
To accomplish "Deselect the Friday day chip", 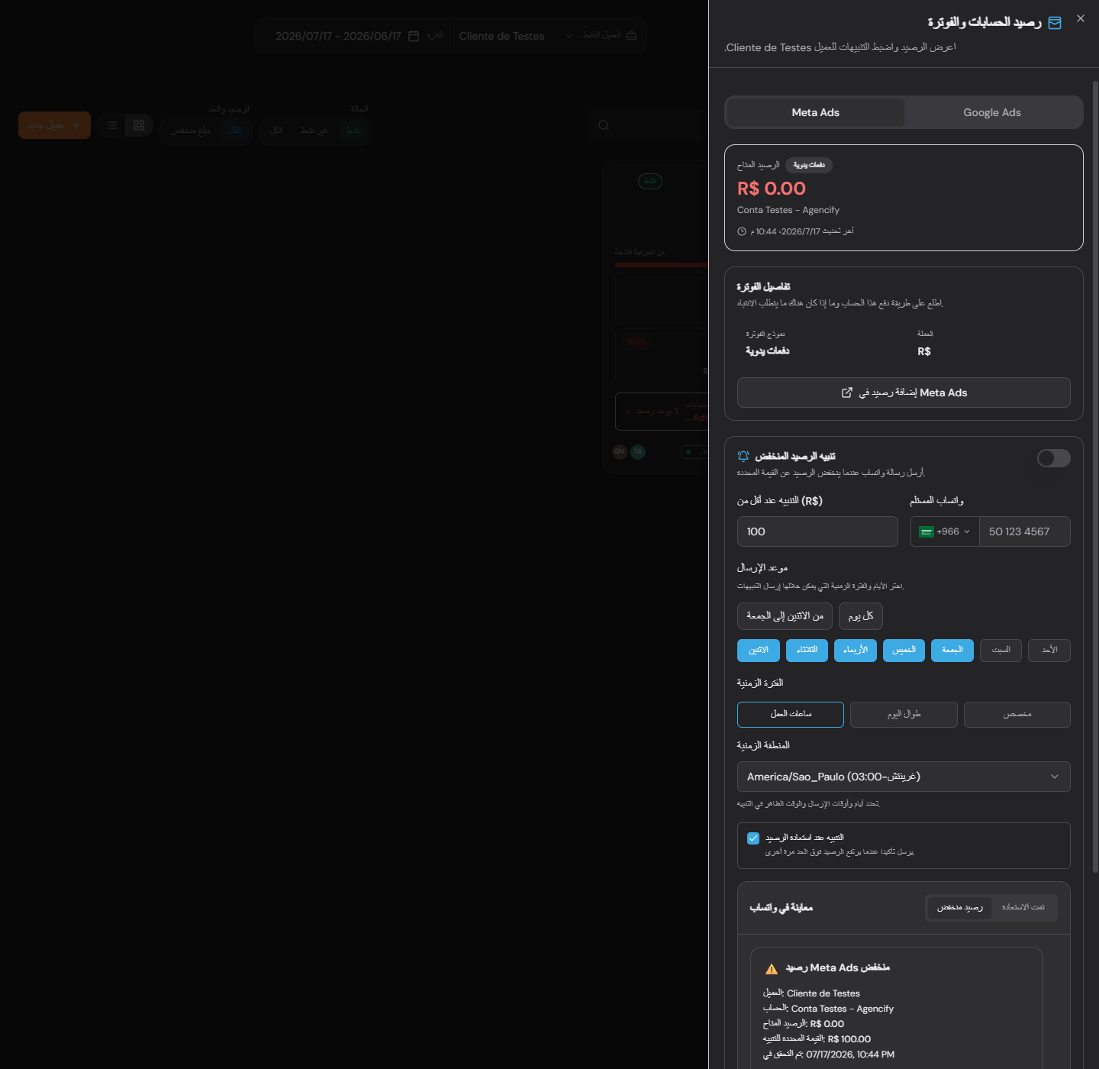I will [x=952, y=651].
